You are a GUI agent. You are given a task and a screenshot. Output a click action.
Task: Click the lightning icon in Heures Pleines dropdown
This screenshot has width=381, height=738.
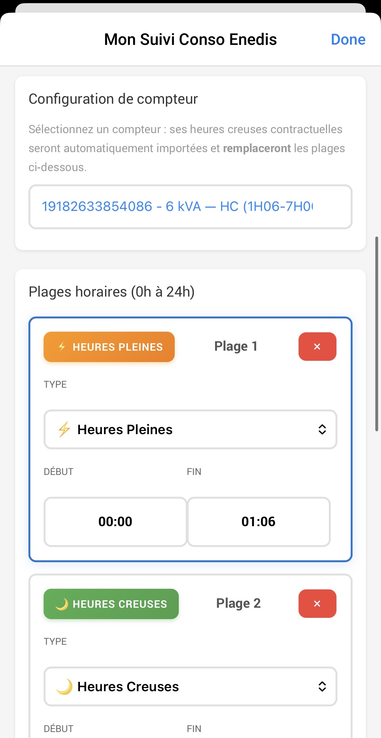click(x=64, y=429)
